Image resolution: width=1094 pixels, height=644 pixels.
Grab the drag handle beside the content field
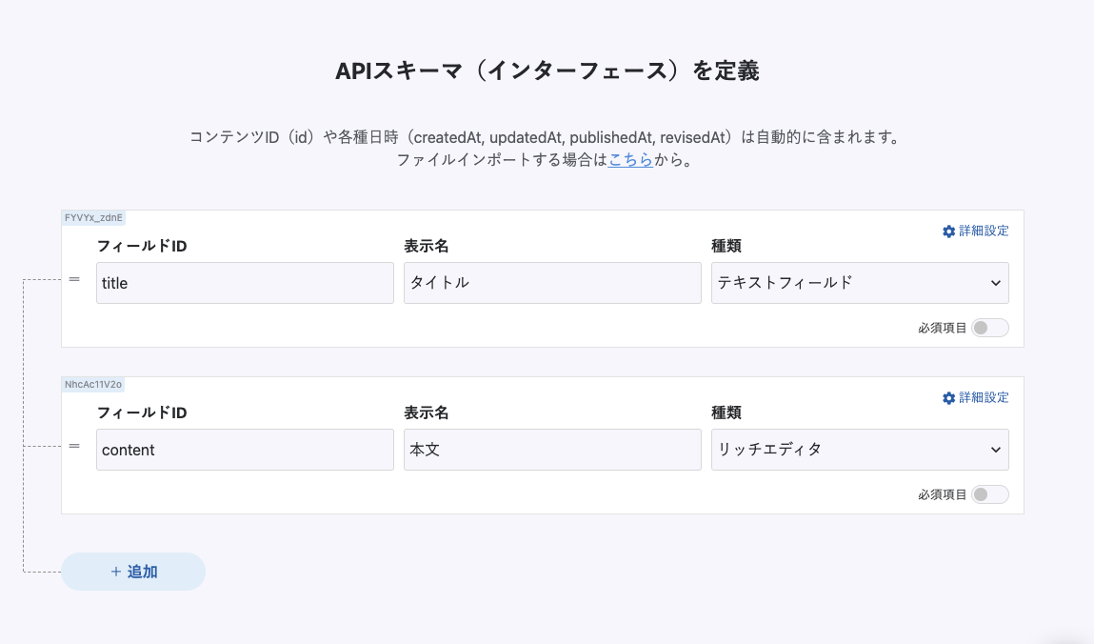tap(74, 446)
